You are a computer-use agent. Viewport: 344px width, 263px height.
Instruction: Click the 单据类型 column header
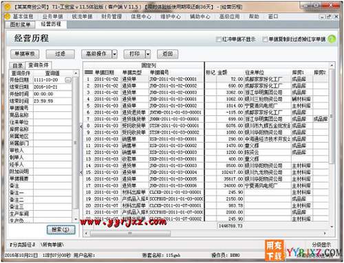pyautogui.click(x=135, y=73)
